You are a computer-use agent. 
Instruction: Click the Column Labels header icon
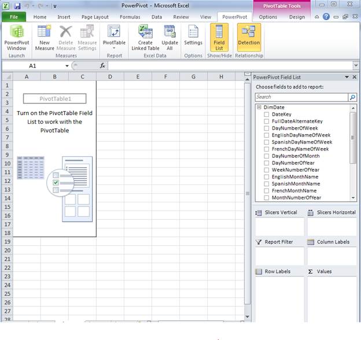pyautogui.click(x=311, y=242)
